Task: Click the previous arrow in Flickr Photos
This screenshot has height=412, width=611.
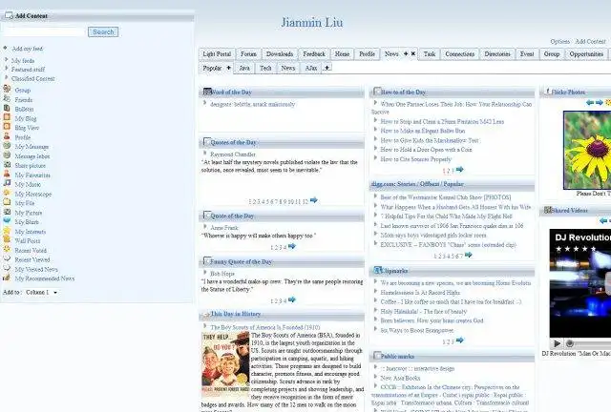Action: [590, 102]
